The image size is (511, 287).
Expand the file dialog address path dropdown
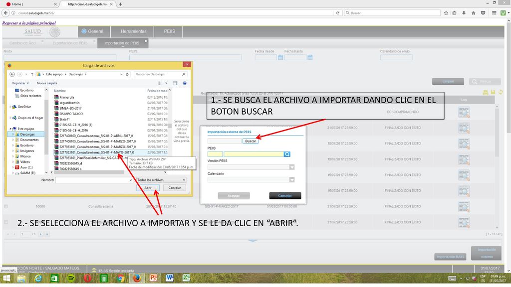point(121,74)
